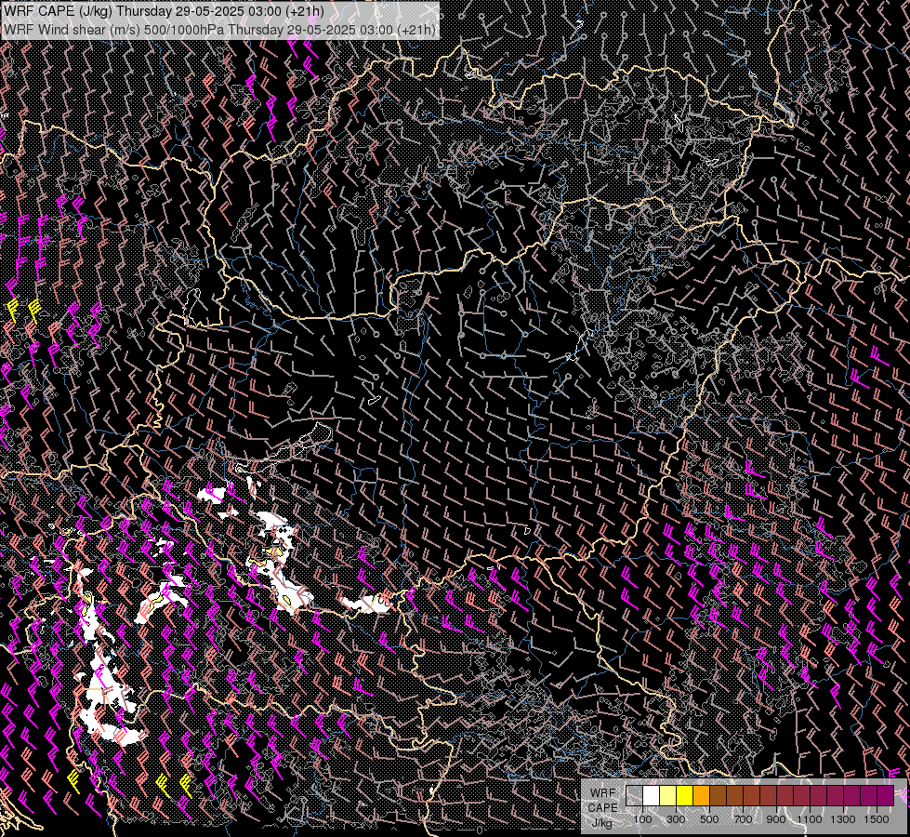Click the legend value 700
The height and width of the screenshot is (837, 910).
pos(743,819)
